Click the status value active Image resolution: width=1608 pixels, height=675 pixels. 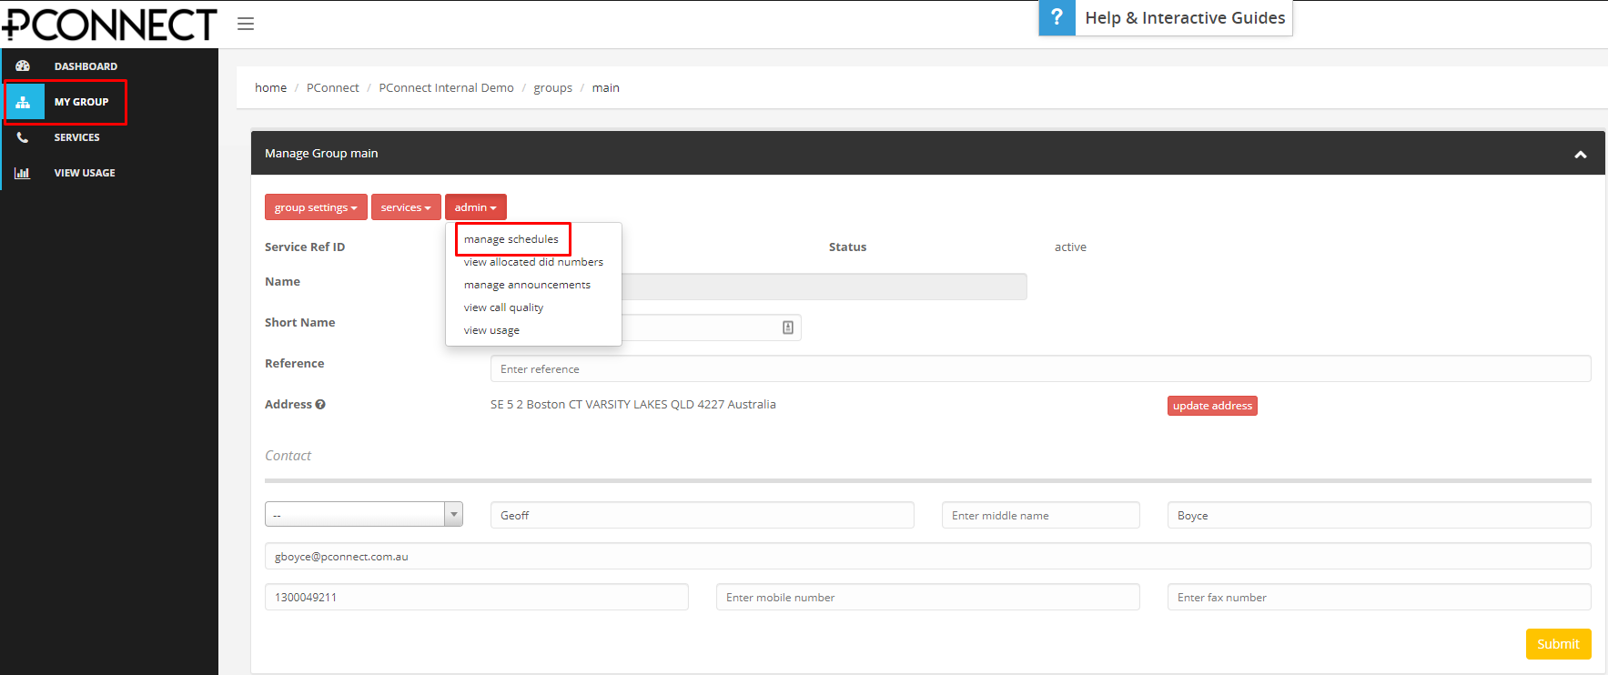1070,247
